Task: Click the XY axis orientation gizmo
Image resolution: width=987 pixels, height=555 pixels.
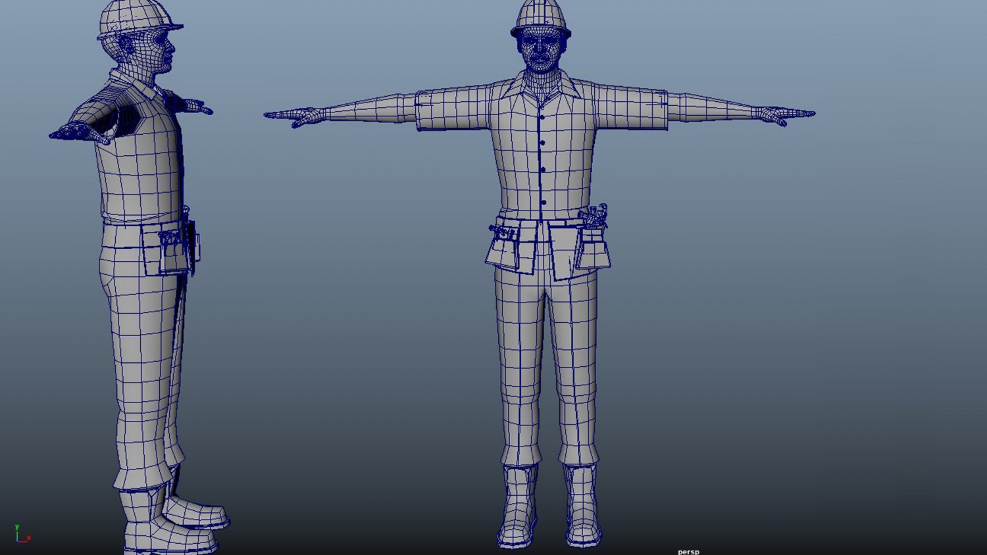Action: click(22, 534)
